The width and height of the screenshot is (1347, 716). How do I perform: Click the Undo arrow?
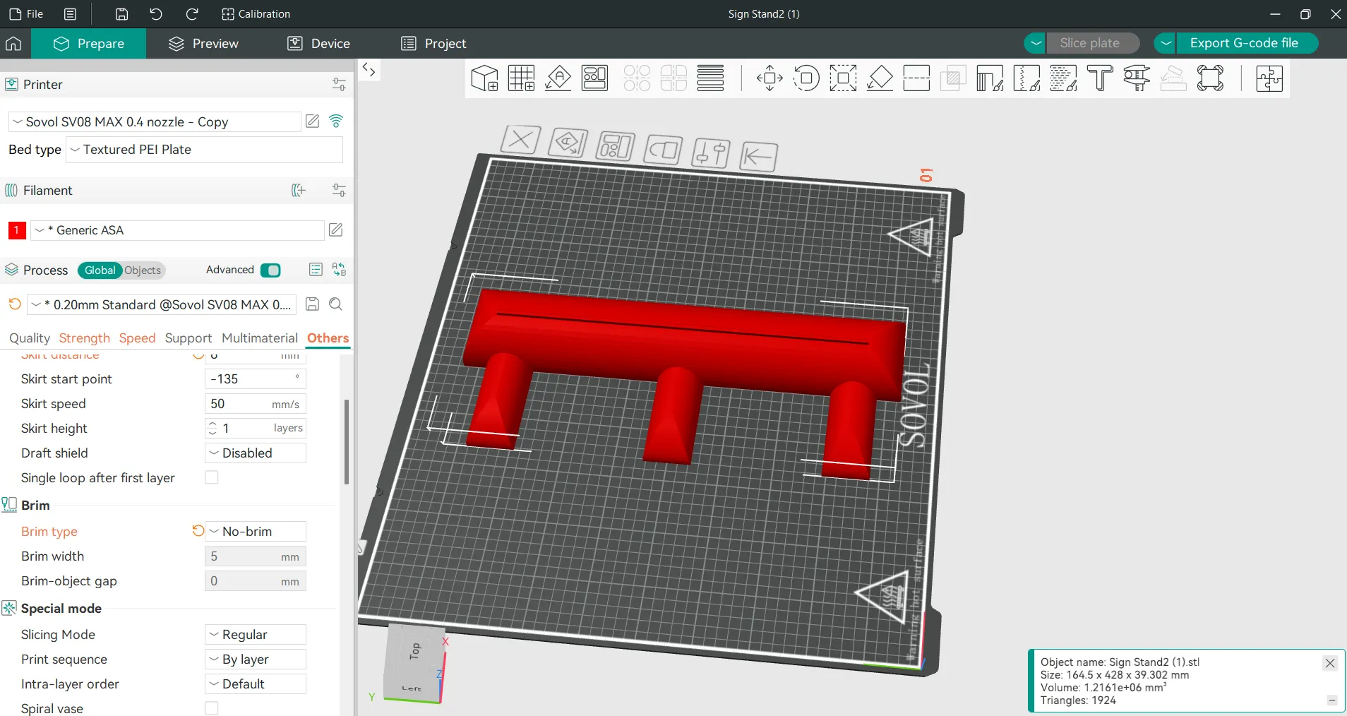pyautogui.click(x=156, y=14)
